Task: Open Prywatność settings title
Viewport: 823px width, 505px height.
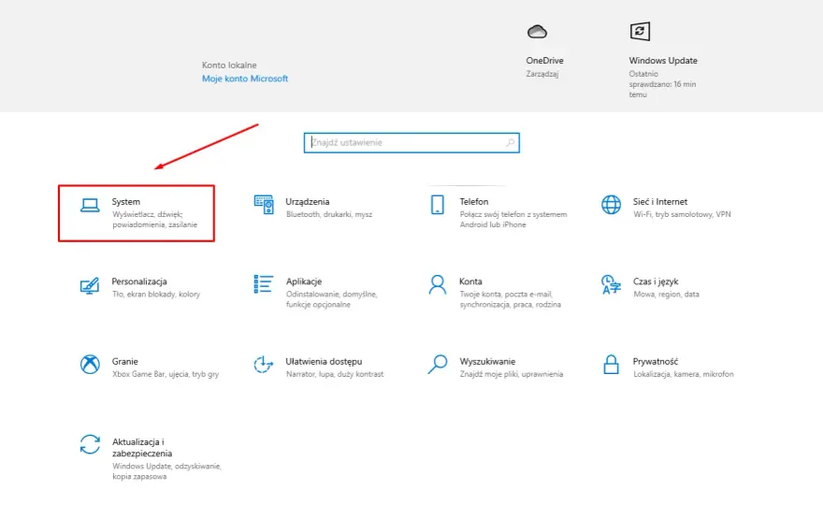Action: point(656,361)
